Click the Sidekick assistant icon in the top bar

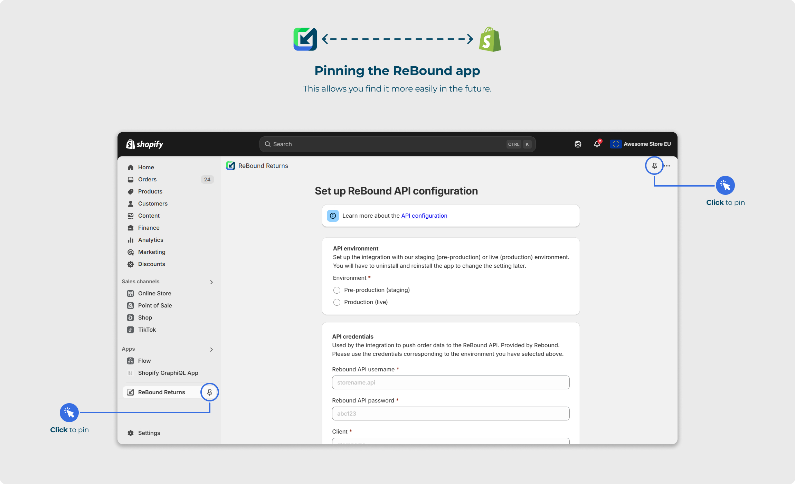(x=578, y=144)
